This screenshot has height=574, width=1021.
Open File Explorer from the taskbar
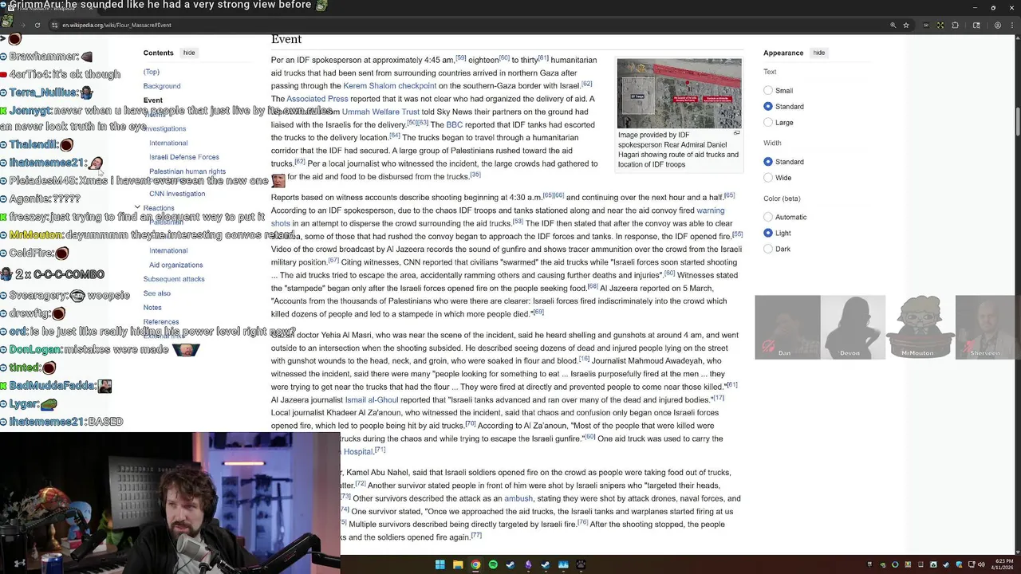(458, 564)
